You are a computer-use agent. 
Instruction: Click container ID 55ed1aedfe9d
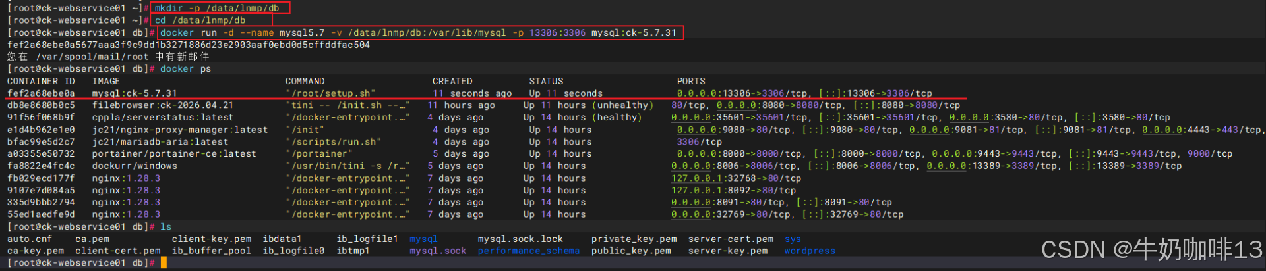[x=41, y=214]
